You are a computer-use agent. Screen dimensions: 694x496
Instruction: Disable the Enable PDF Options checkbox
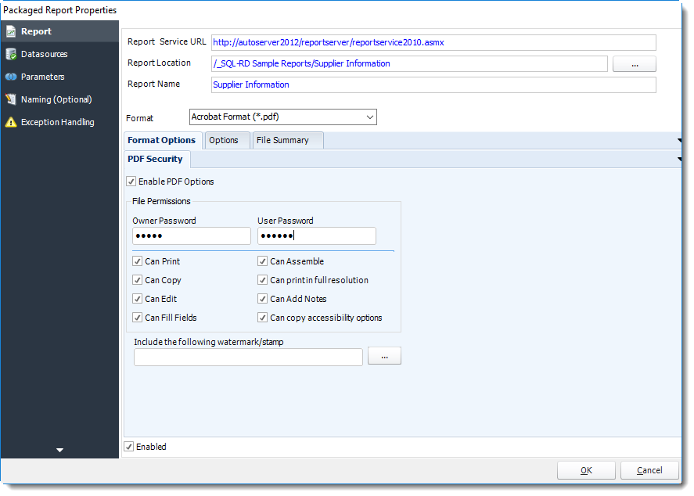click(x=131, y=180)
